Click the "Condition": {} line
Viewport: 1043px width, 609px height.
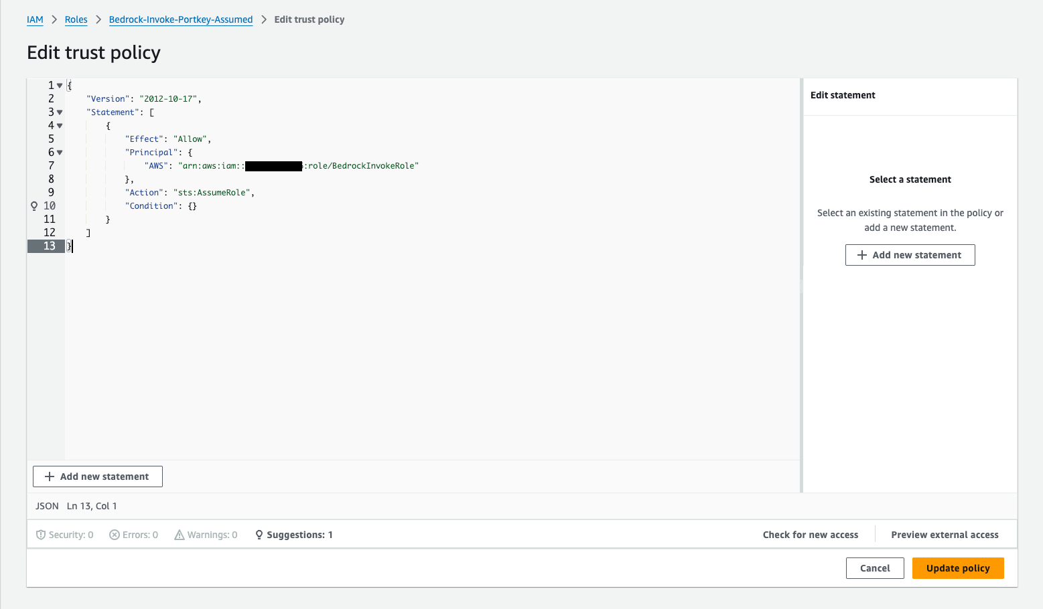coord(161,206)
